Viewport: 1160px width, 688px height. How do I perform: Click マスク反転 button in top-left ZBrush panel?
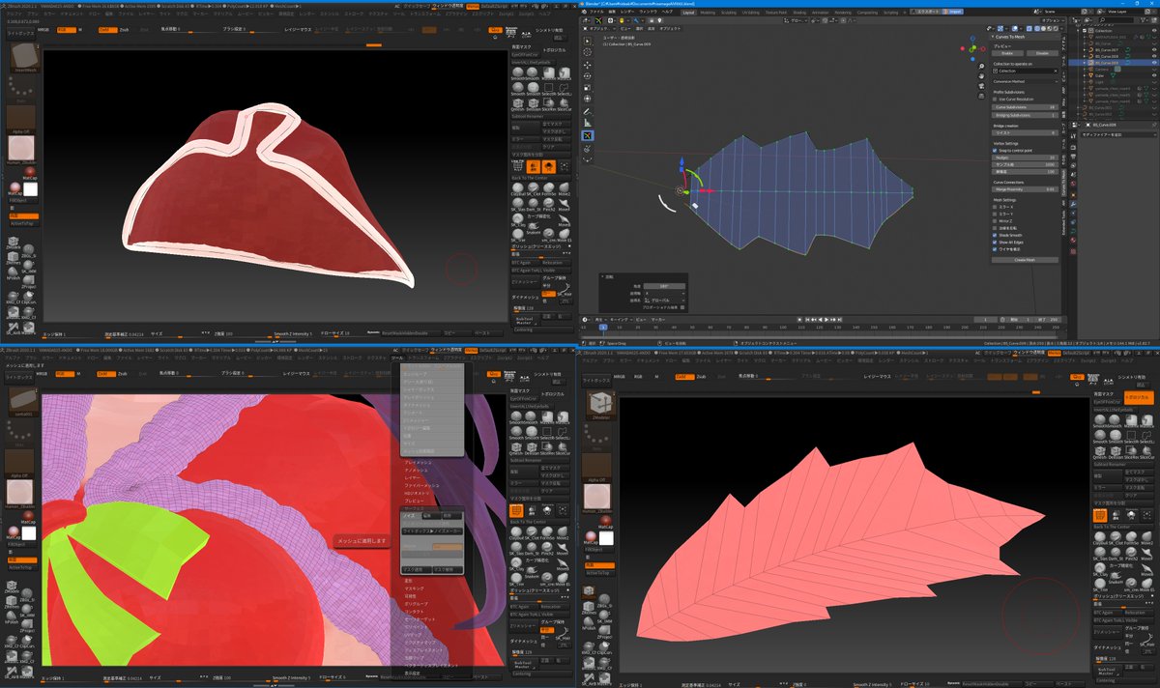556,139
